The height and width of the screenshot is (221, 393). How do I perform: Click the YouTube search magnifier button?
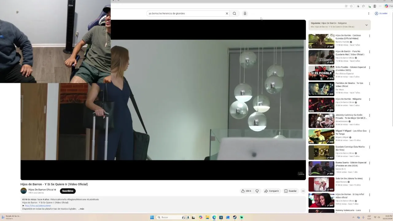click(x=235, y=14)
